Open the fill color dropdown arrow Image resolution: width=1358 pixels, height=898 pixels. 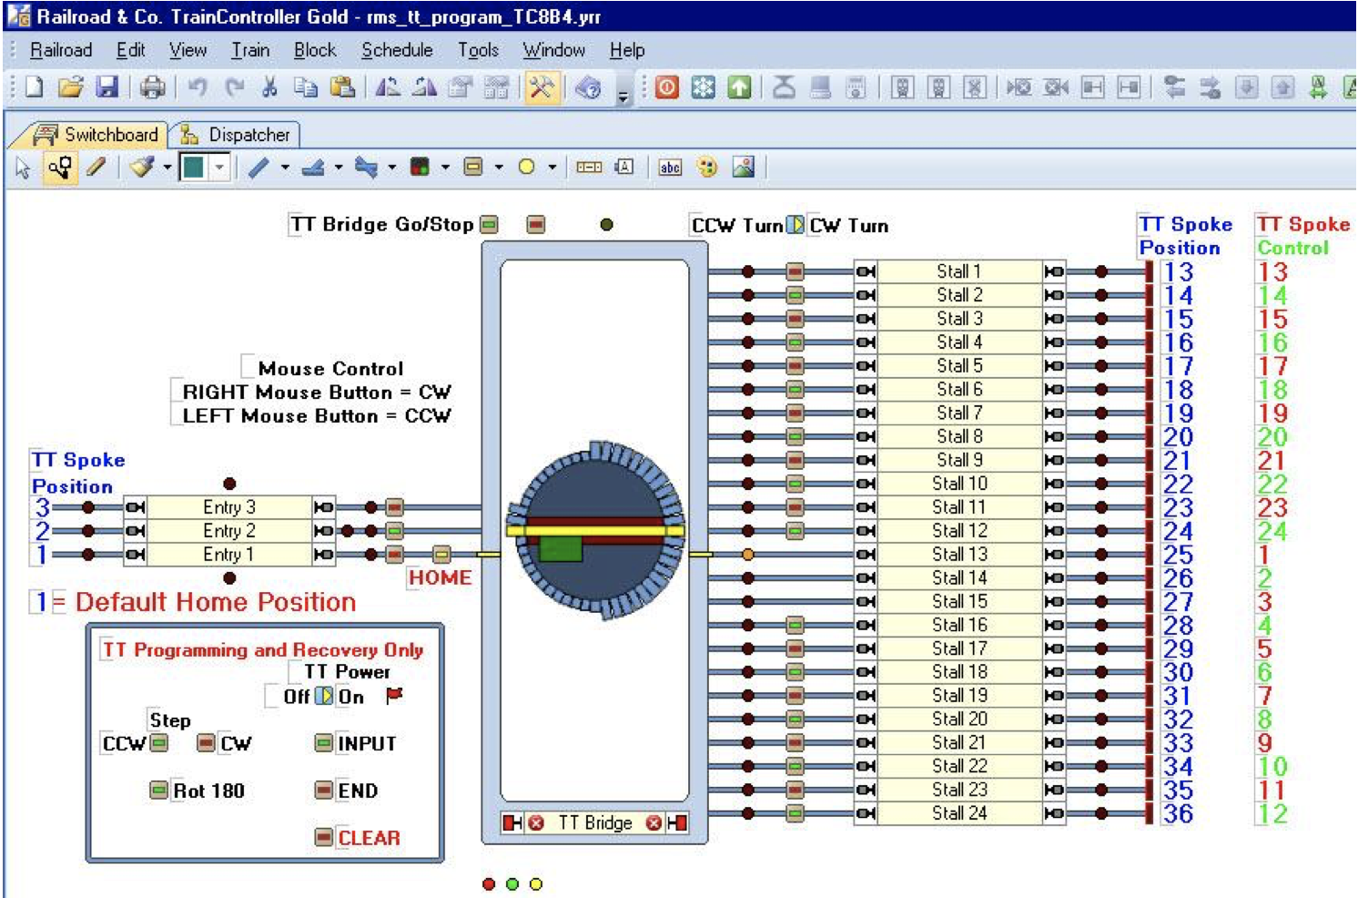click(219, 168)
